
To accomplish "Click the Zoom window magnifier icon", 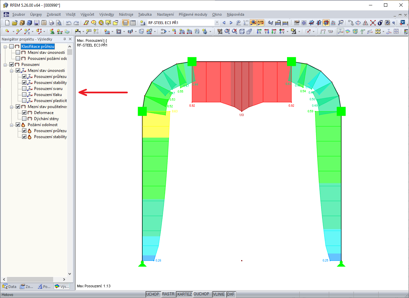I will click(227, 31).
